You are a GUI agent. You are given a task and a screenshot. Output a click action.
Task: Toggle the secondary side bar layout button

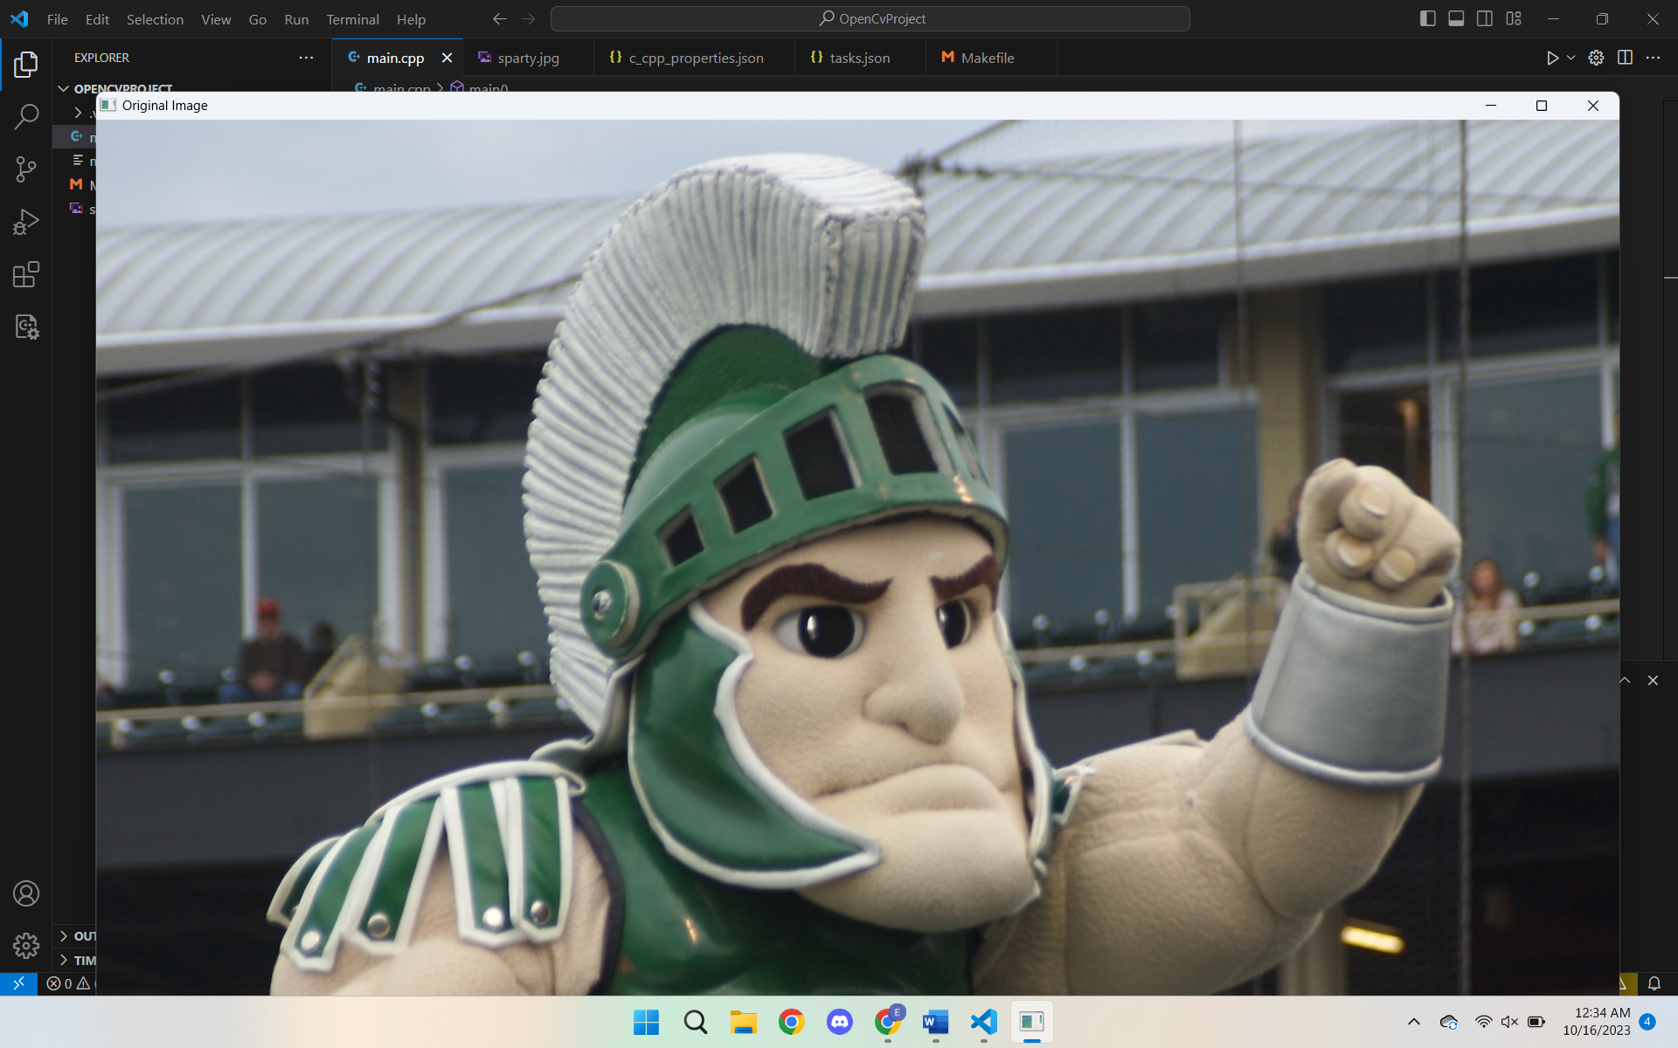(x=1485, y=18)
